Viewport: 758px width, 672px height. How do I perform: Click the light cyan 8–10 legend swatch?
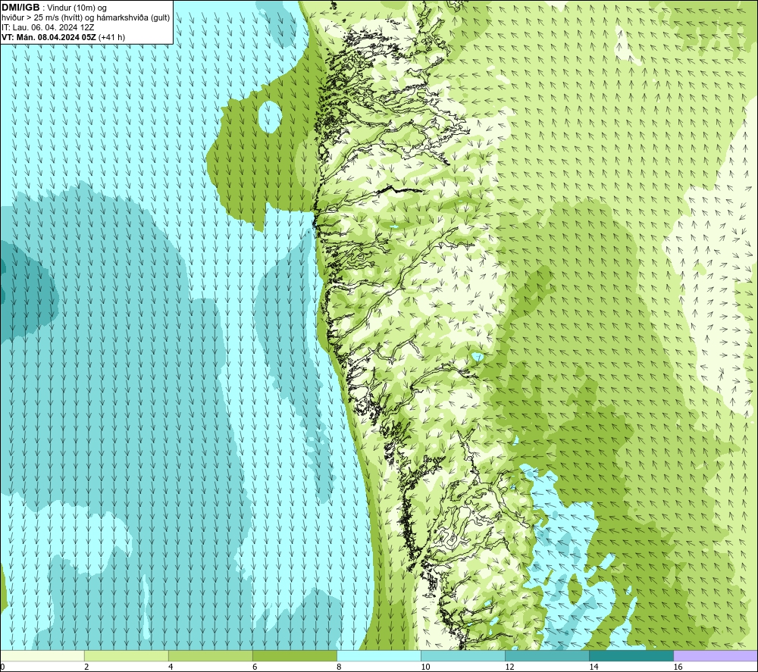(x=379, y=655)
